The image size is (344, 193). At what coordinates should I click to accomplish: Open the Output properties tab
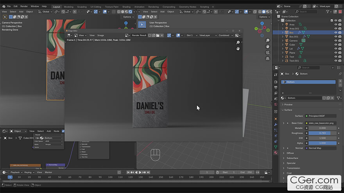(276, 87)
